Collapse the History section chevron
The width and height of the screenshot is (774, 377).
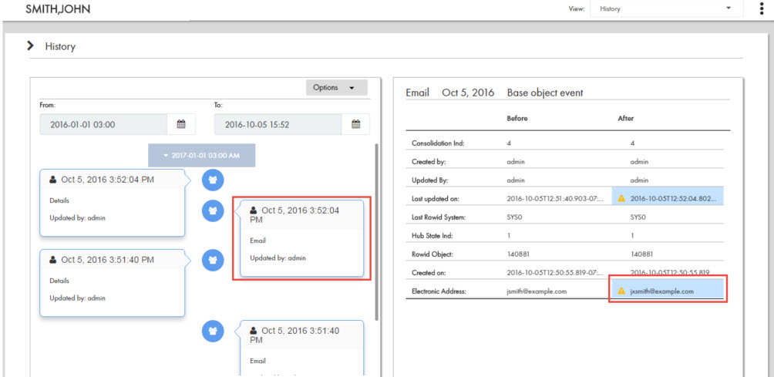point(32,46)
